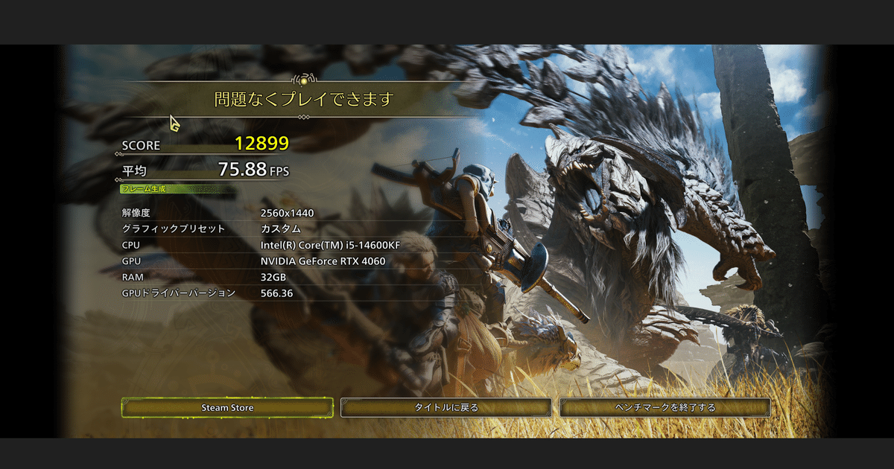Click the driver version 566.36

point(277,293)
